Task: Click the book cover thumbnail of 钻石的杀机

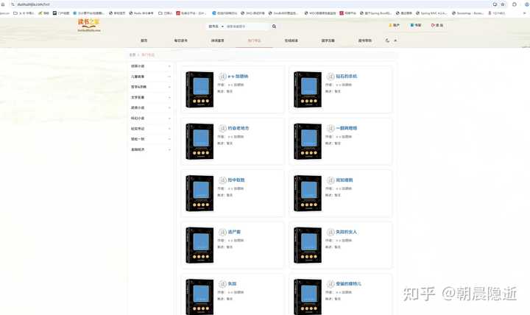Action: 308,90
